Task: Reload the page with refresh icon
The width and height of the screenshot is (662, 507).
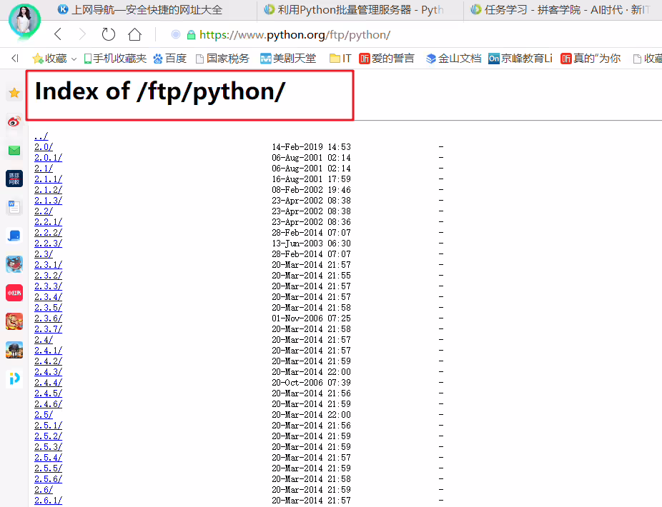Action: 109,34
